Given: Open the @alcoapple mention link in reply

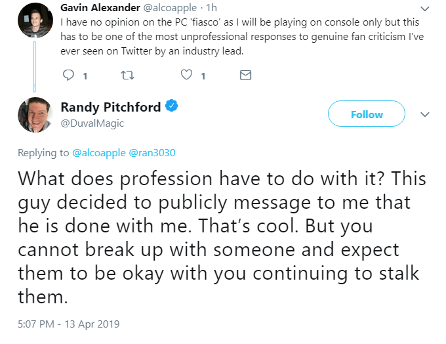Looking at the screenshot, I should click(x=99, y=153).
